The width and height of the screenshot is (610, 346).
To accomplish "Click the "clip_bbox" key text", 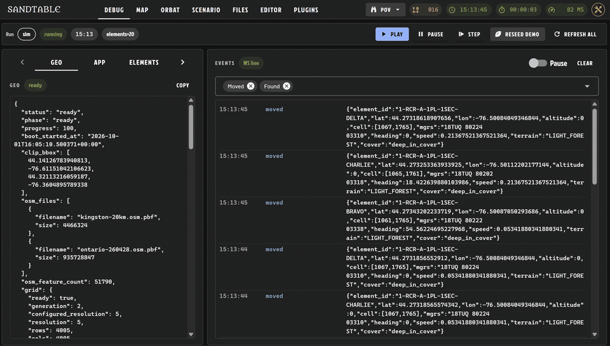I will point(42,152).
